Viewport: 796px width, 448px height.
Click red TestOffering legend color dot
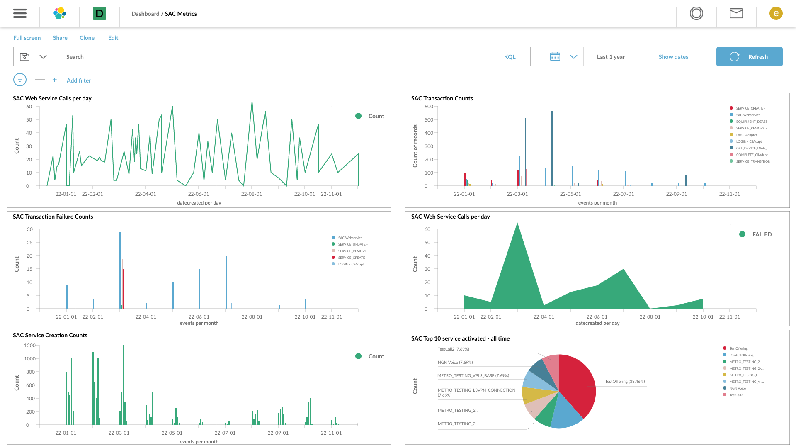725,348
